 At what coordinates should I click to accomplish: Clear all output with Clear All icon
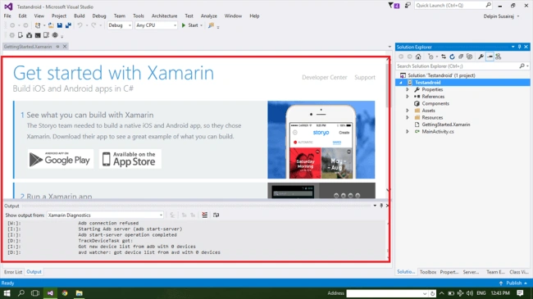coord(205,215)
